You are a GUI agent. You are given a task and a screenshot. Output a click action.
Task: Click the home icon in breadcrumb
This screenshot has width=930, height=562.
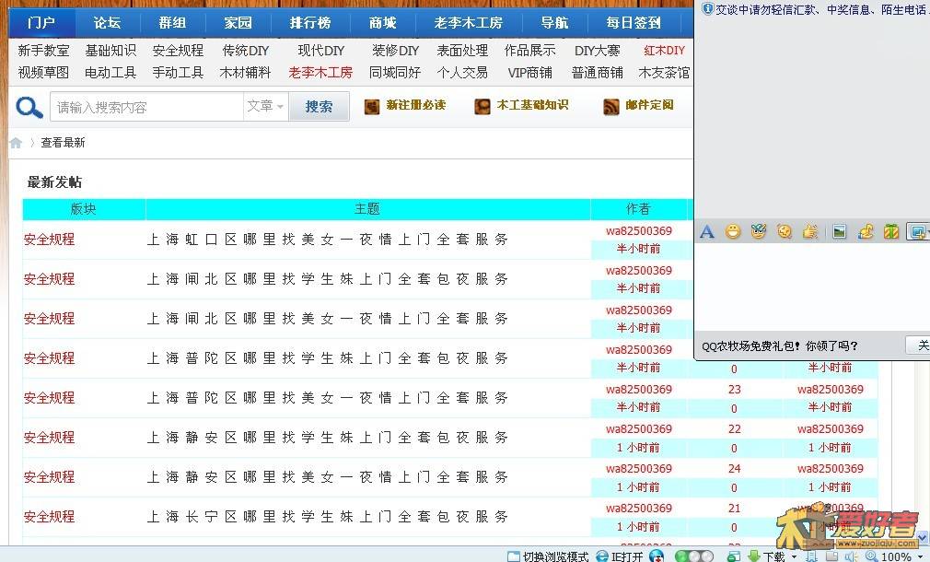coord(16,143)
